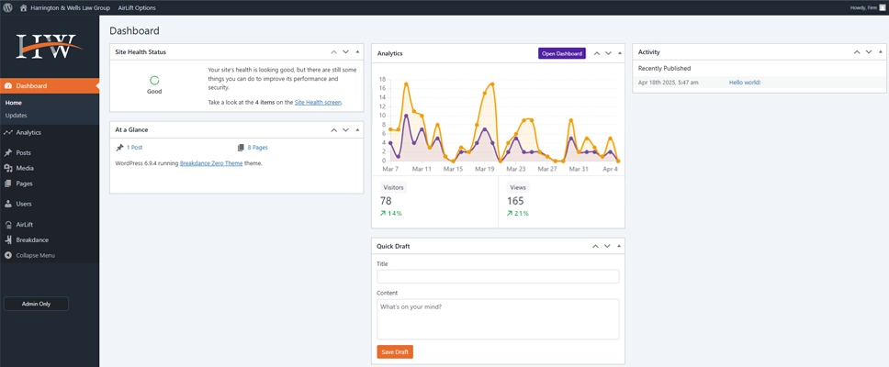The image size is (889, 367).
Task: Open the Howdy, Firm account menu
Action: click(x=863, y=8)
